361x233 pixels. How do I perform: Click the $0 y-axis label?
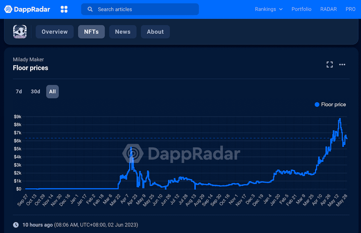(x=19, y=189)
